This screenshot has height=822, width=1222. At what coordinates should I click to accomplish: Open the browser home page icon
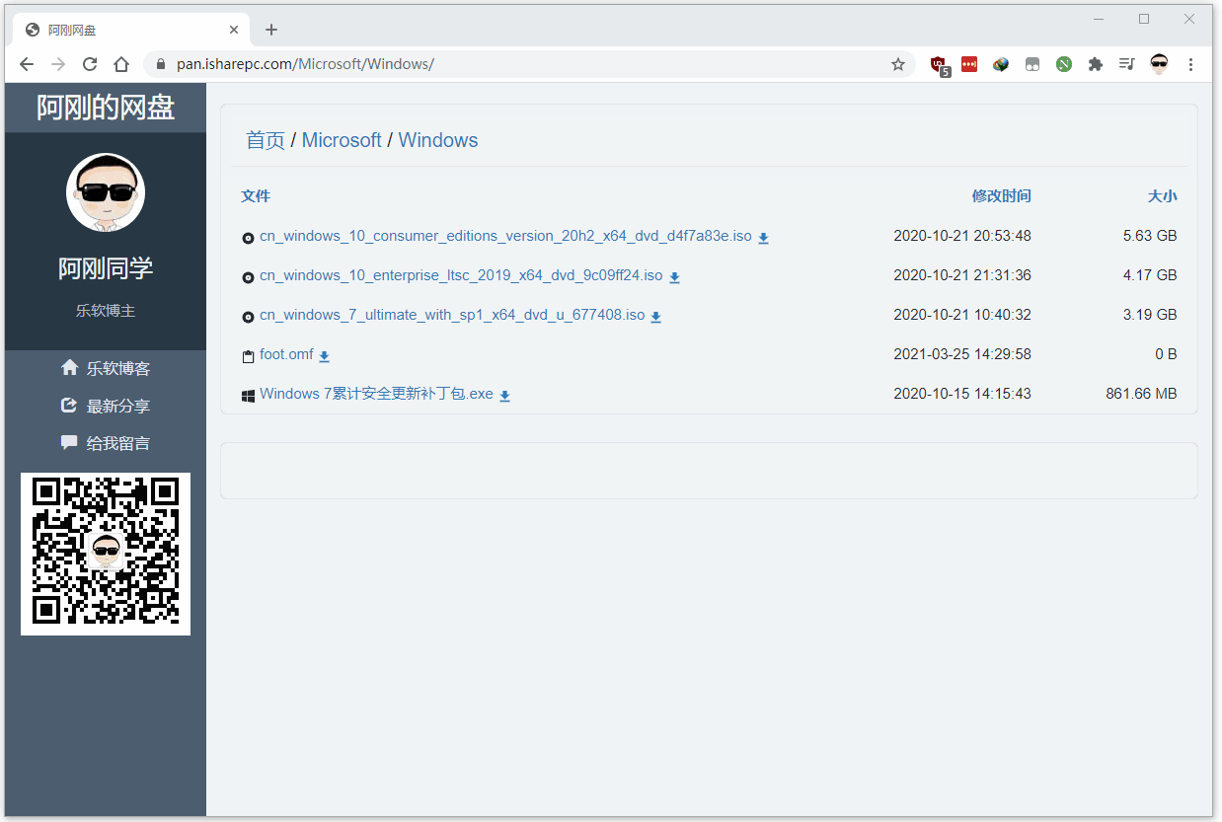point(121,64)
